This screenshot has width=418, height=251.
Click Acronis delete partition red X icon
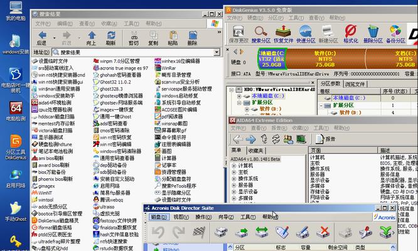[x=323, y=232]
